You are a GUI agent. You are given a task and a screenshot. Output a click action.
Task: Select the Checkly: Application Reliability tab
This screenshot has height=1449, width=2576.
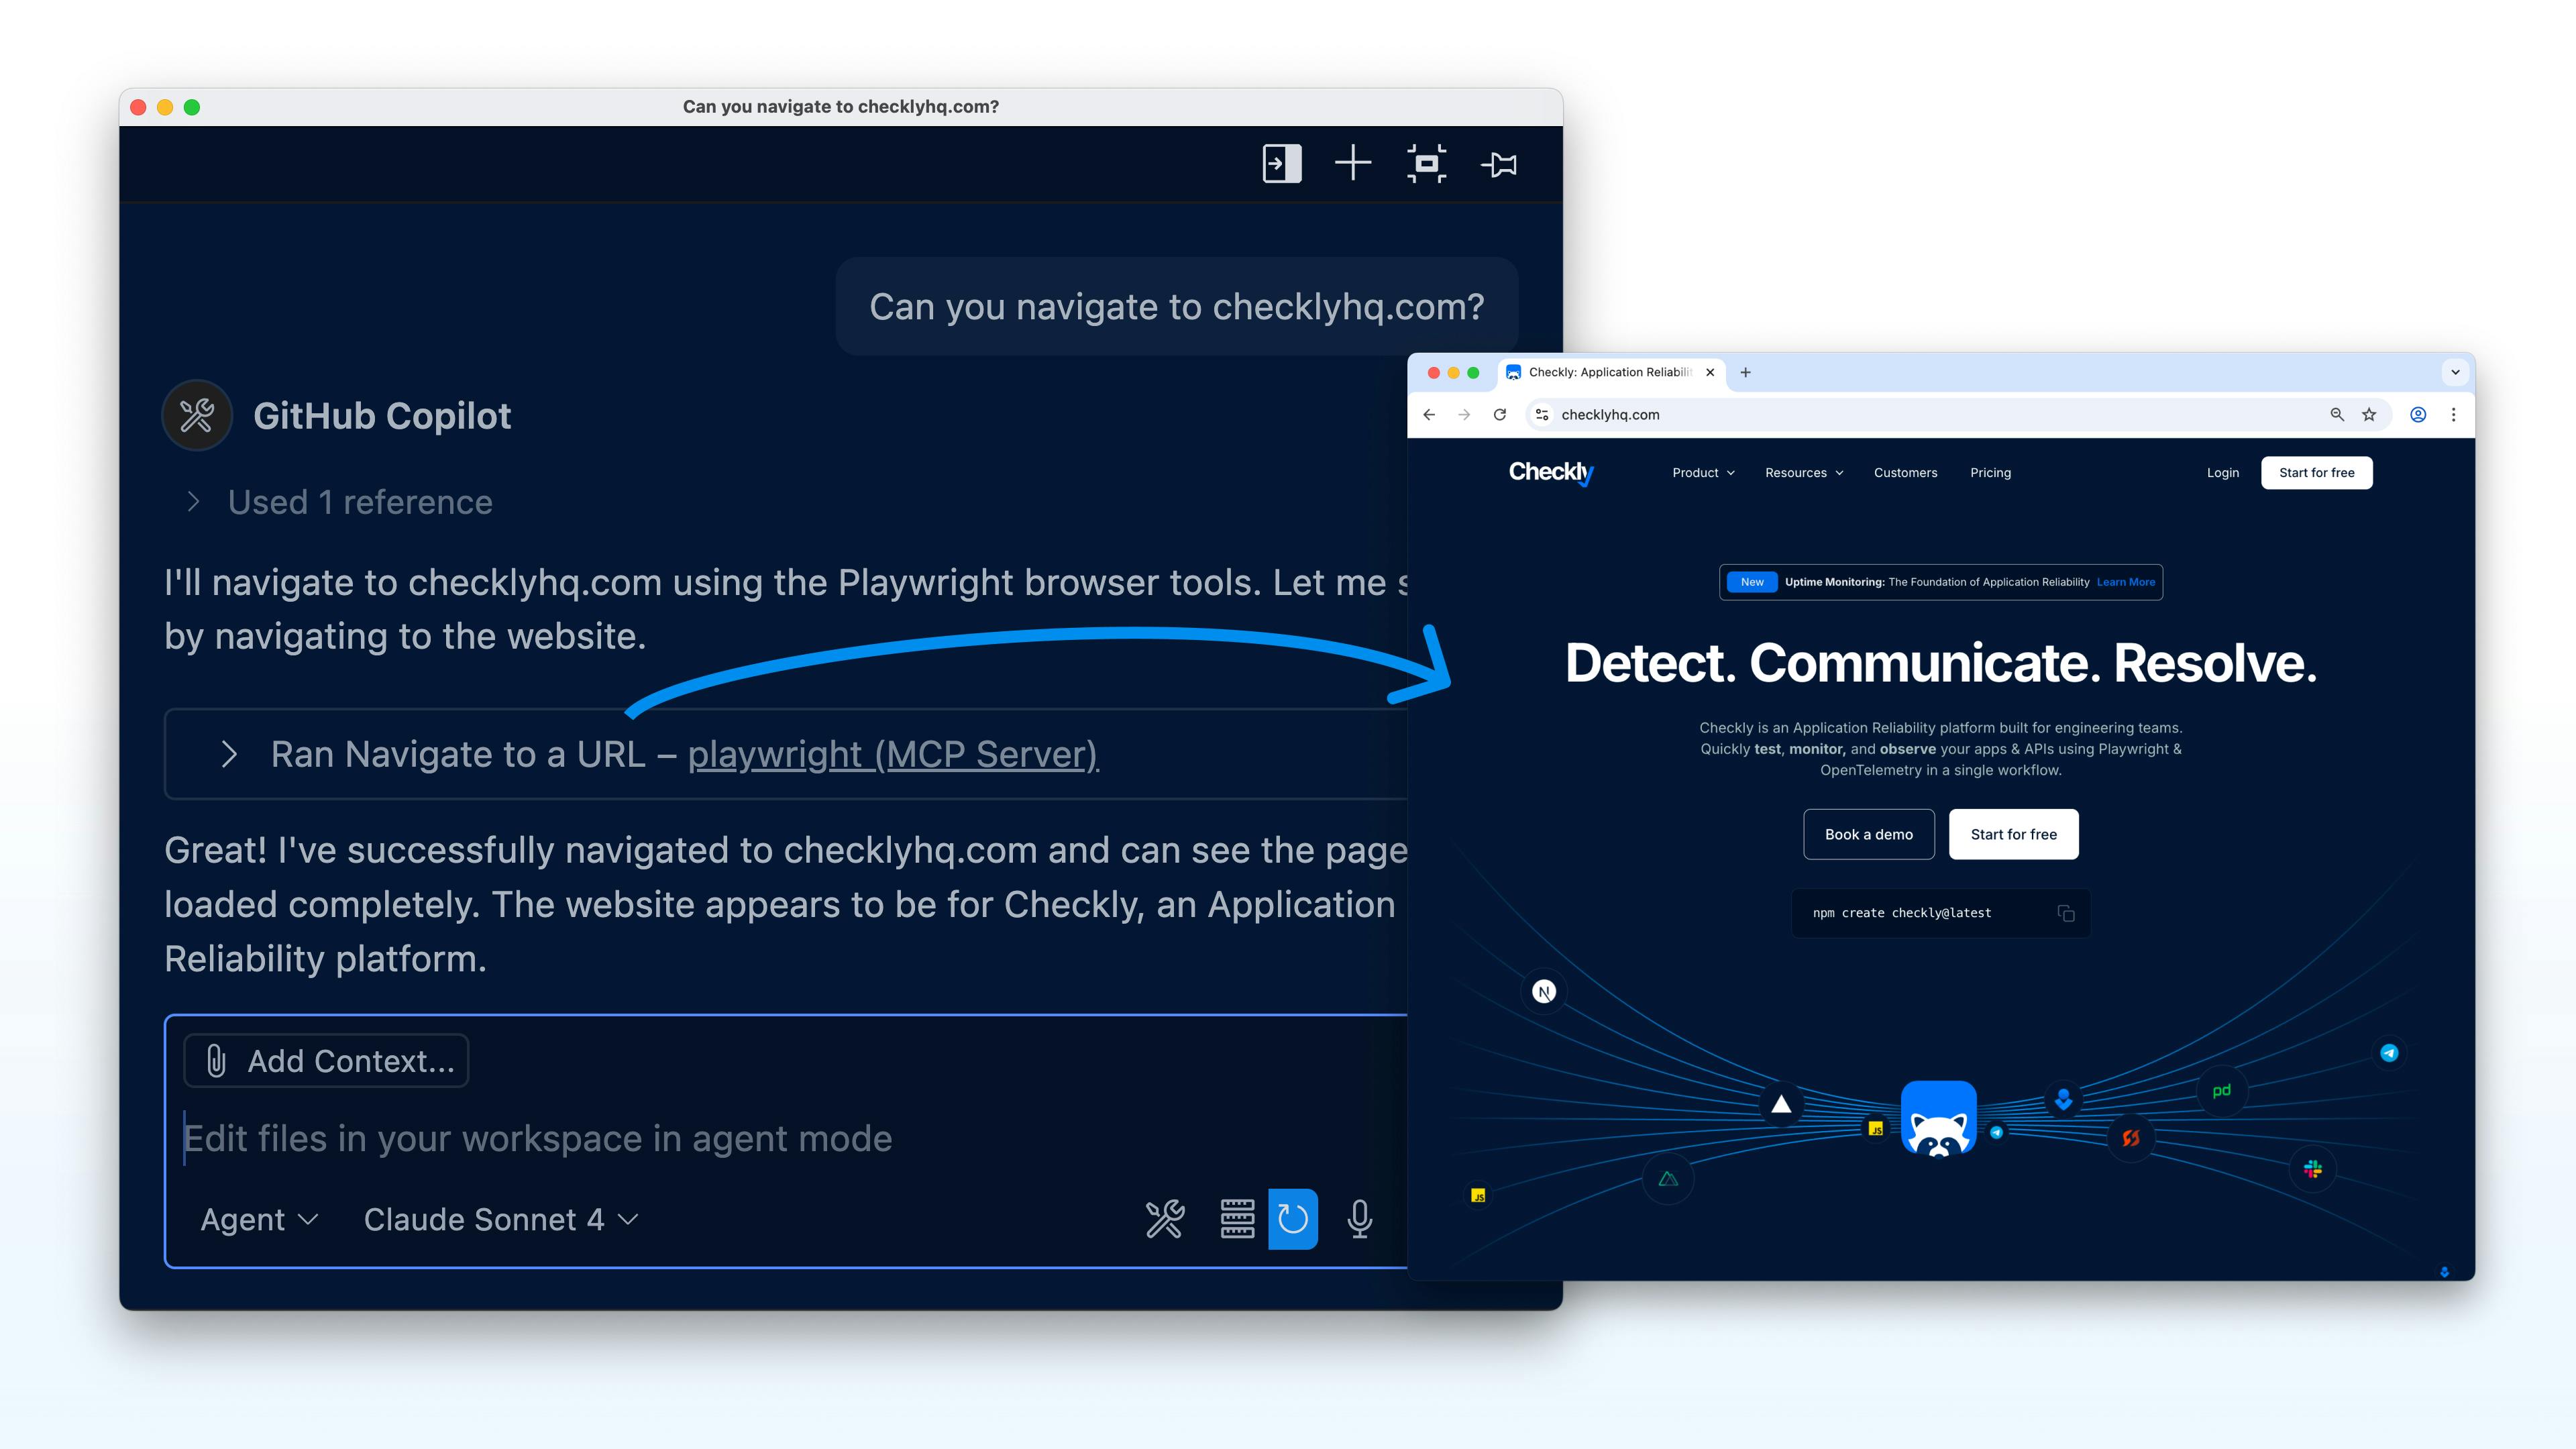pos(1610,372)
